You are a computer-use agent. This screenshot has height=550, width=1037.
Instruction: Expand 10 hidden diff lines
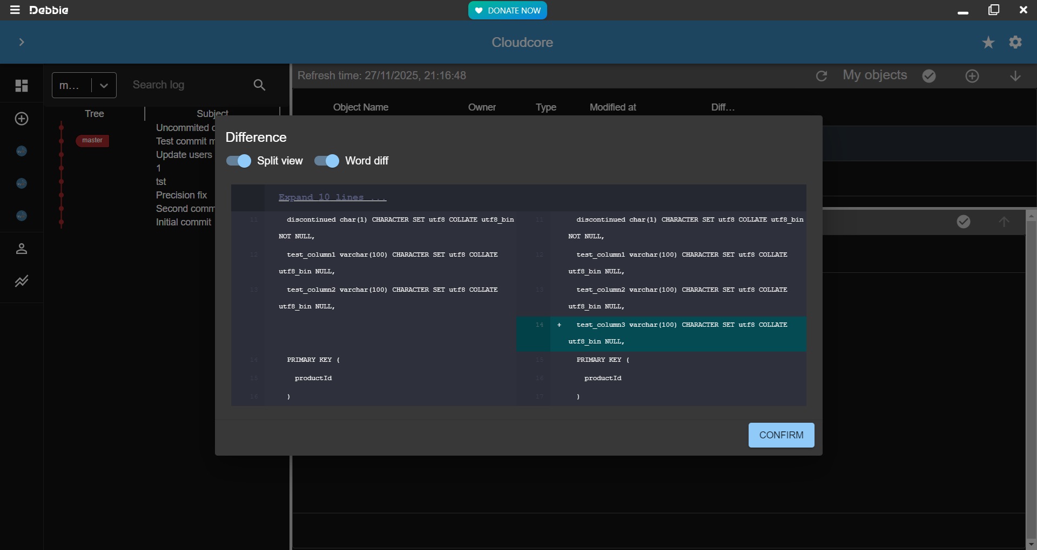[x=332, y=197]
